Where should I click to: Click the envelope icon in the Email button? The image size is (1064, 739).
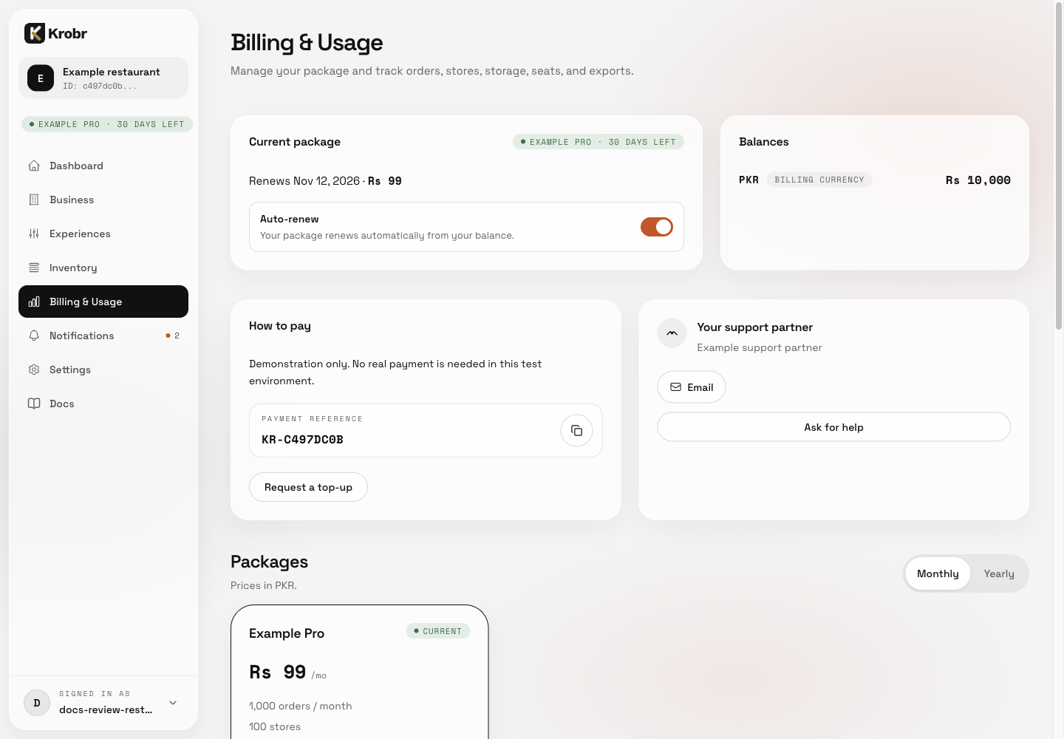[x=675, y=387]
